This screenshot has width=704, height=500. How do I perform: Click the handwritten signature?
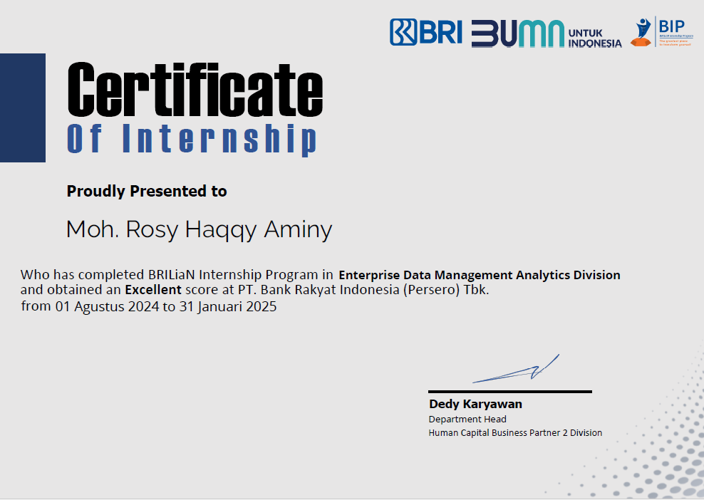(x=517, y=368)
